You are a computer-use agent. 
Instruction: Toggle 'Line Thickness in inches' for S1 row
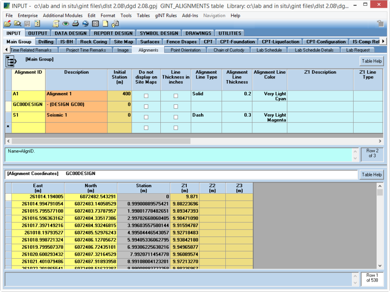(176, 117)
